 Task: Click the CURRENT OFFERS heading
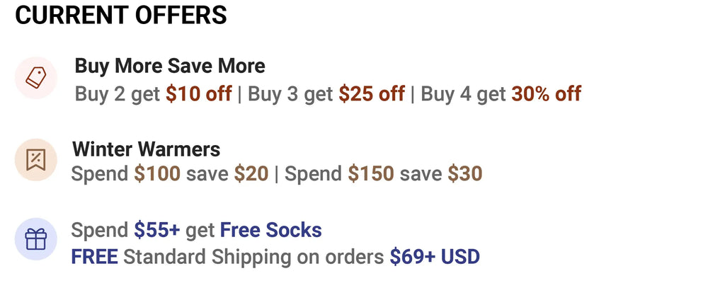point(121,15)
